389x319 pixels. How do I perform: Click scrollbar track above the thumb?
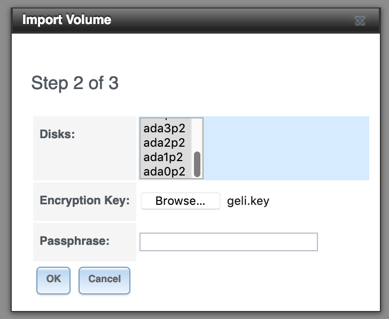pos(197,133)
